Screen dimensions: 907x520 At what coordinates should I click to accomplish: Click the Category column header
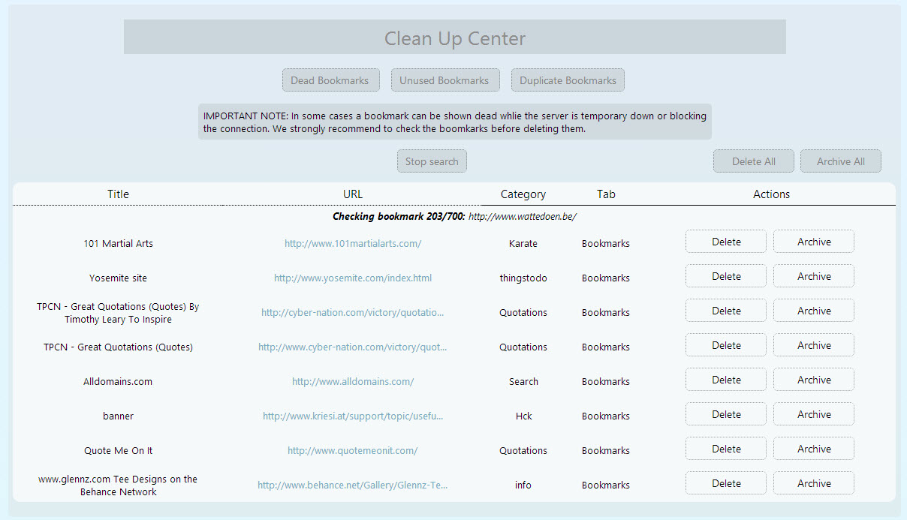[523, 194]
